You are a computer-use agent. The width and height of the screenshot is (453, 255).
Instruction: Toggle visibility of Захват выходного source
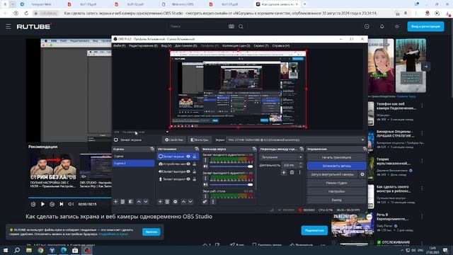188,171
